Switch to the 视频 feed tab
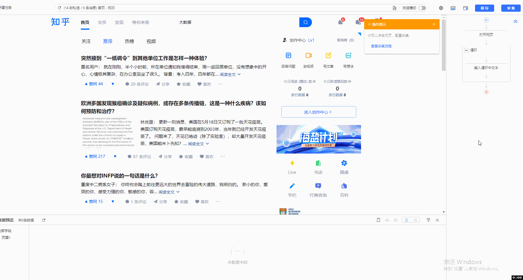This screenshot has height=280, width=523. pos(151,41)
